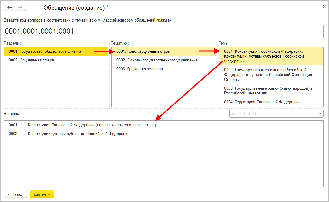The height and width of the screenshot is (202, 329).
Task: Pick question 0002 Конституции, уставы субъектов
Action: 78,134
